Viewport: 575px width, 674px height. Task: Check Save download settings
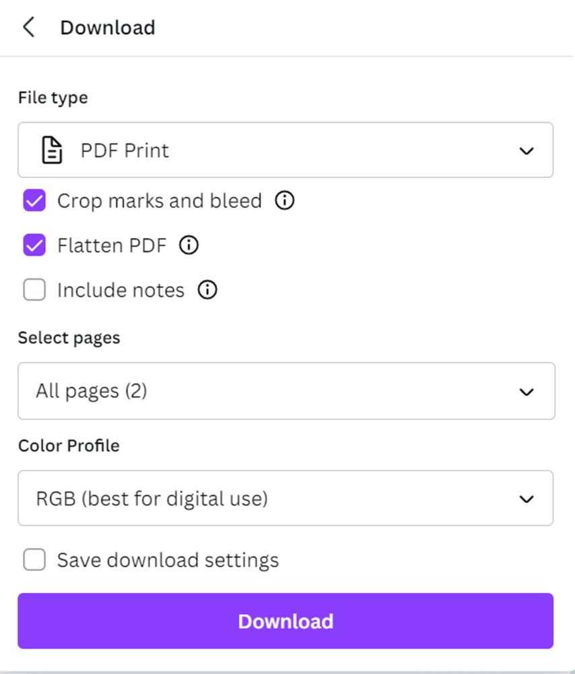(x=34, y=559)
